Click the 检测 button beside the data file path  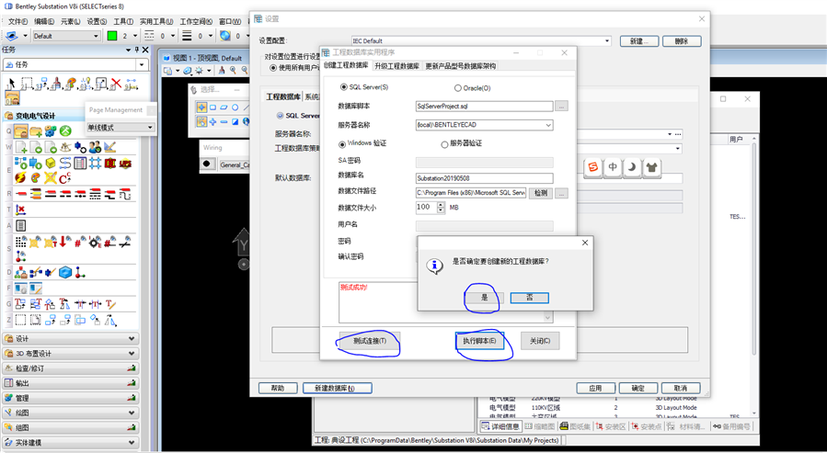541,193
